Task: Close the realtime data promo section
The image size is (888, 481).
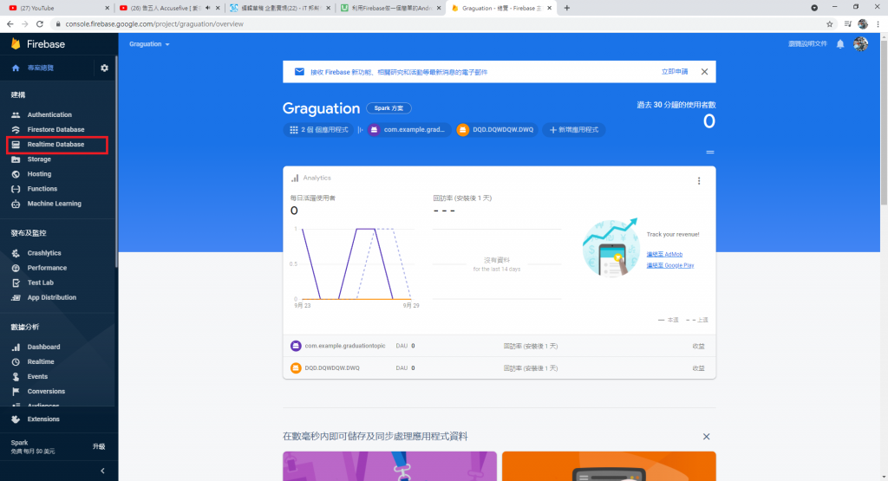Action: (706, 436)
